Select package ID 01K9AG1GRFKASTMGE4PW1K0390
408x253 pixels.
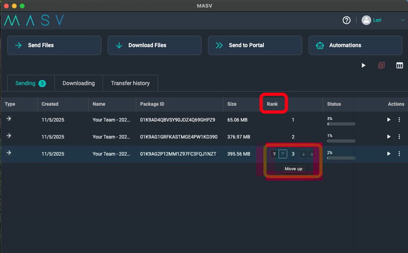tap(179, 137)
